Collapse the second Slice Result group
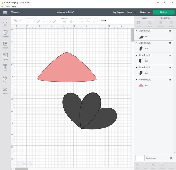 [x=136, y=43]
